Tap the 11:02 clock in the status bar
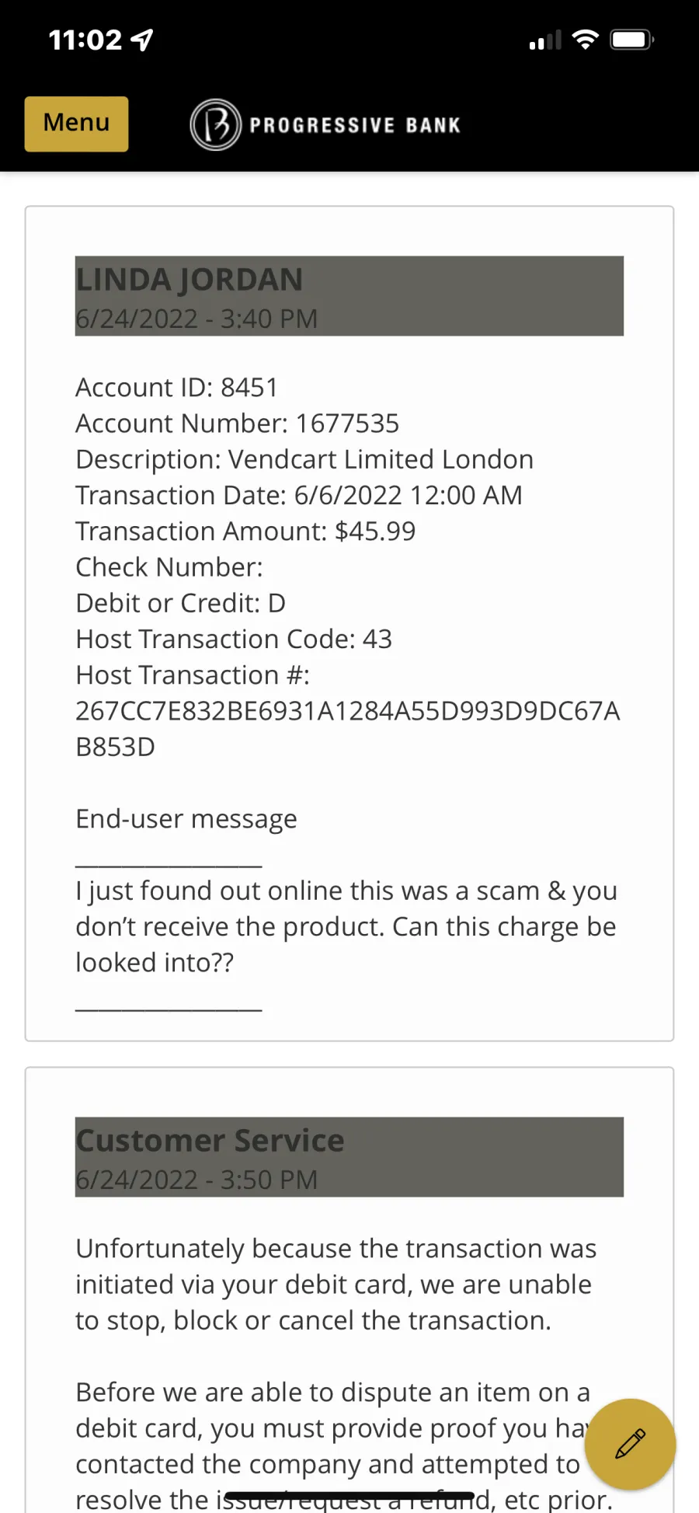This screenshot has width=699, height=1513. (x=85, y=40)
